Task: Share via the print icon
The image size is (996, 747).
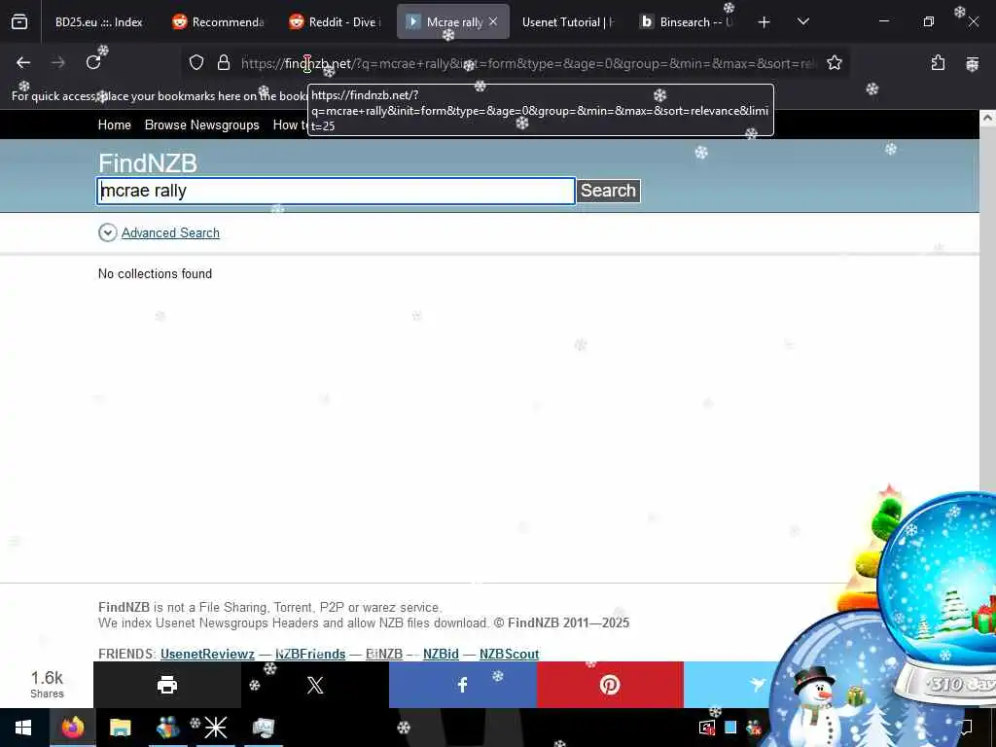Action: pos(167,685)
